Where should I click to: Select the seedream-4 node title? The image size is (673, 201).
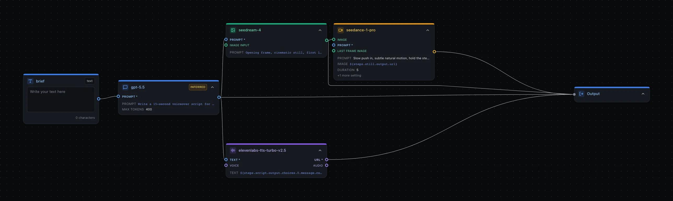point(250,30)
